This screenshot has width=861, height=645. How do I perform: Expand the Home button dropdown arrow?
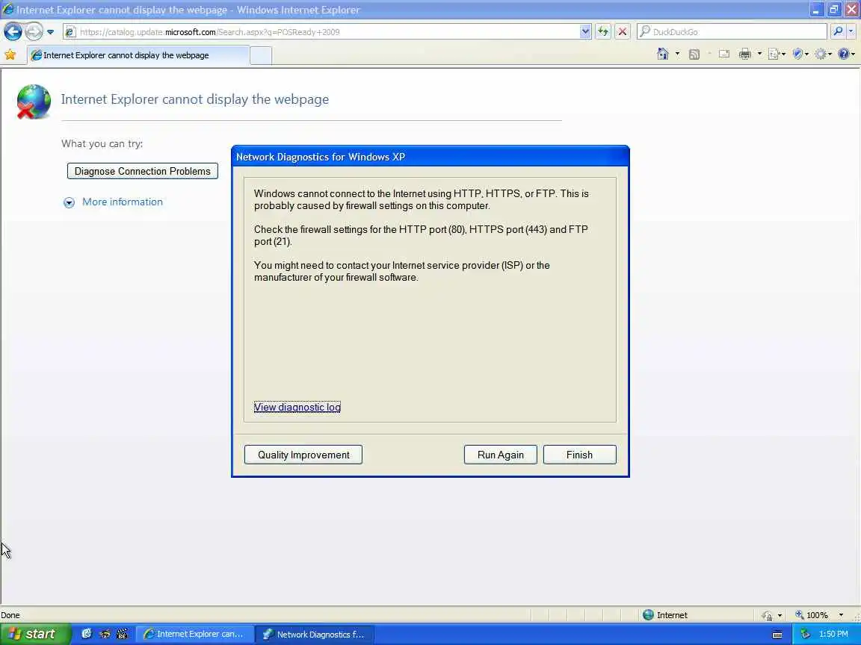[x=677, y=54]
